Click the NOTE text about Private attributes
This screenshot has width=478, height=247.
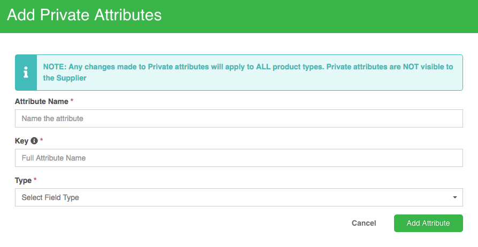coord(248,73)
